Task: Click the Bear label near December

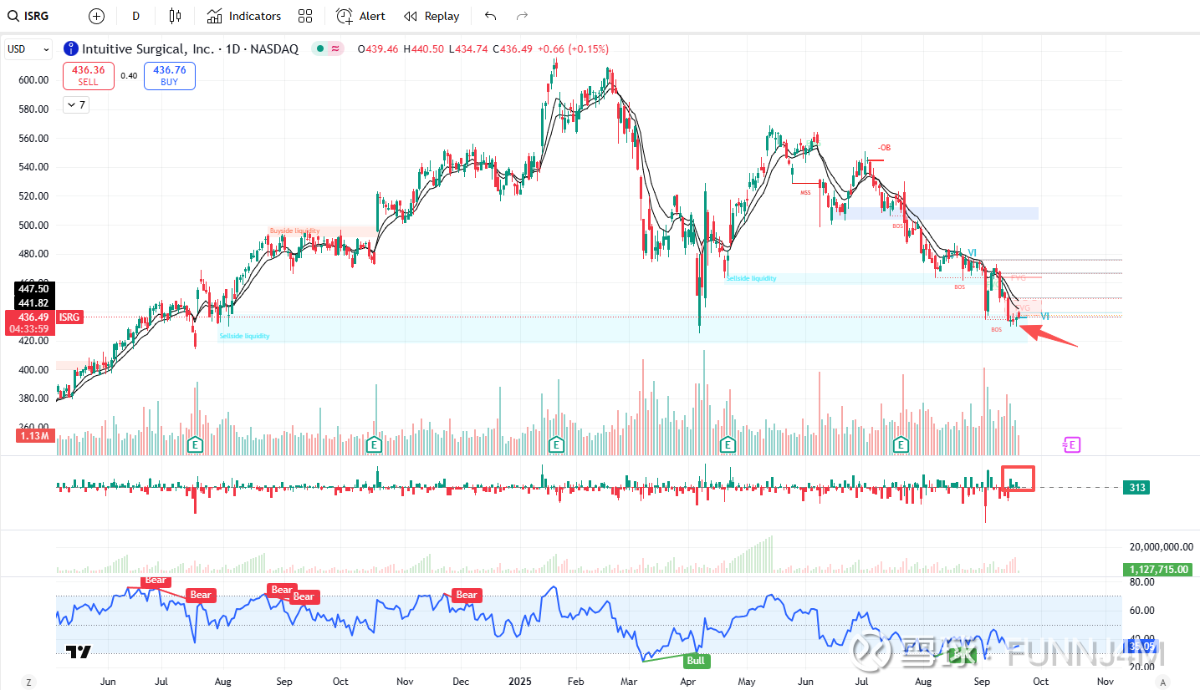Action: point(467,595)
